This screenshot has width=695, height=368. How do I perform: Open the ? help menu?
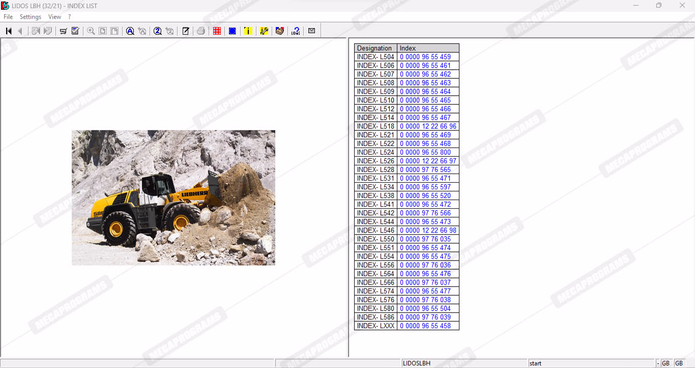tap(70, 17)
